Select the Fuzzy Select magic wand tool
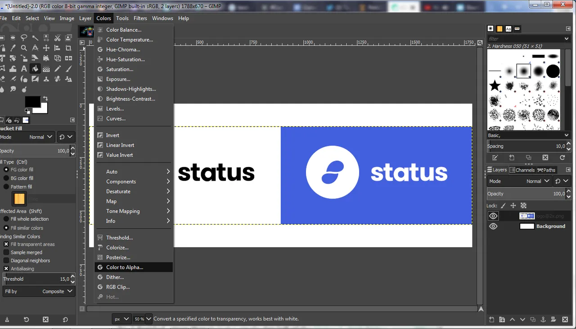Image resolution: width=576 pixels, height=329 pixels. 35,38
